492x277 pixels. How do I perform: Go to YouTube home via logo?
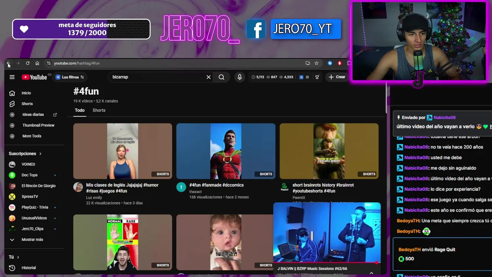[x=35, y=77]
